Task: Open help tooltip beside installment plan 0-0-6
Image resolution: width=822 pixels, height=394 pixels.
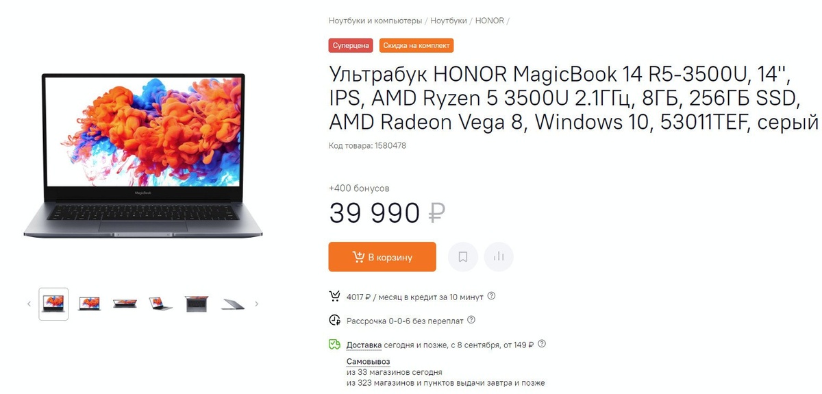Action: pyautogui.click(x=471, y=320)
